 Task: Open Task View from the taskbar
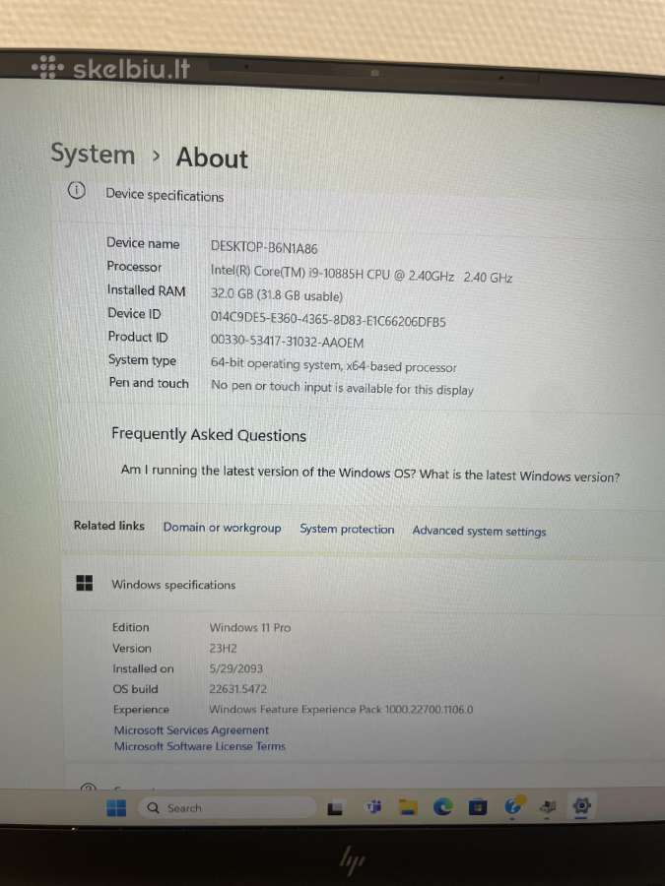point(335,809)
